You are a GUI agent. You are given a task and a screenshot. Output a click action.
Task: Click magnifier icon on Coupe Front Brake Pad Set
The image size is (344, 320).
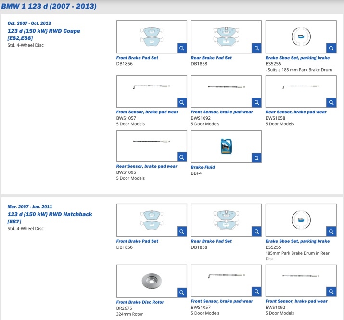click(182, 48)
